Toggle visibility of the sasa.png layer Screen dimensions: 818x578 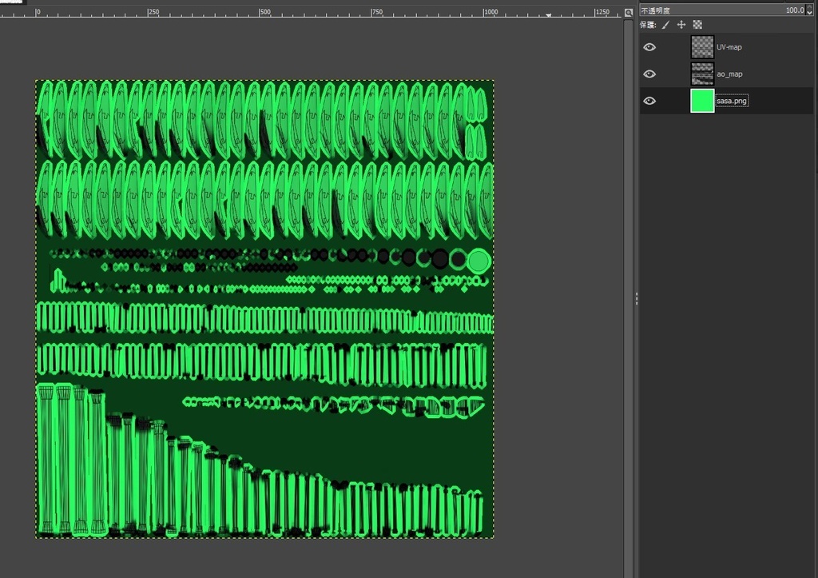(x=649, y=101)
